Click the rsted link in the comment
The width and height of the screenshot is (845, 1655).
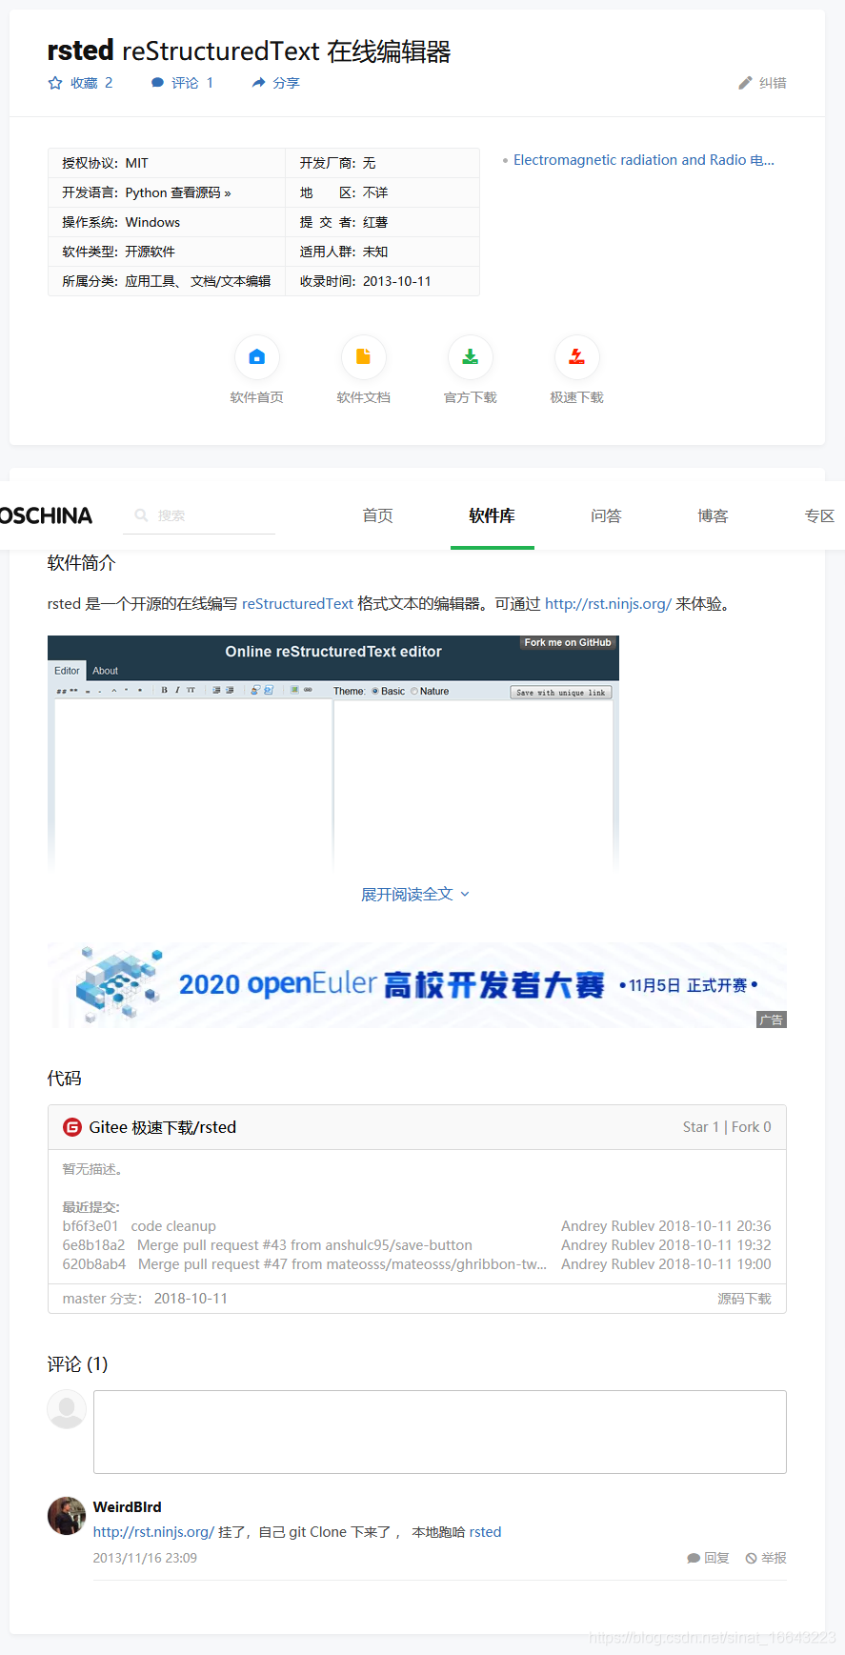485,1531
